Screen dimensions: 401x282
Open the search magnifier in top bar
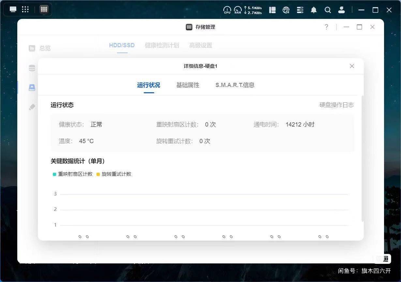pyautogui.click(x=328, y=10)
